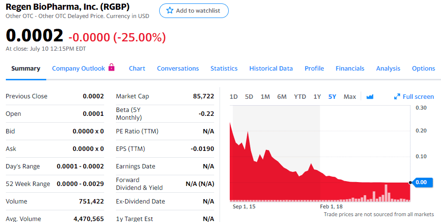This screenshot has height=222, width=441.
Task: Click the Market Cap value 85,722
Action: 203,96
